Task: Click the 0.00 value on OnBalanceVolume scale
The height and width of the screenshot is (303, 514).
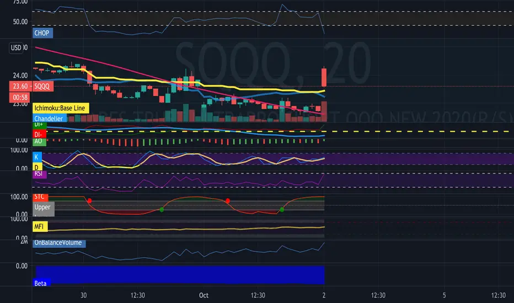Action: point(22,266)
